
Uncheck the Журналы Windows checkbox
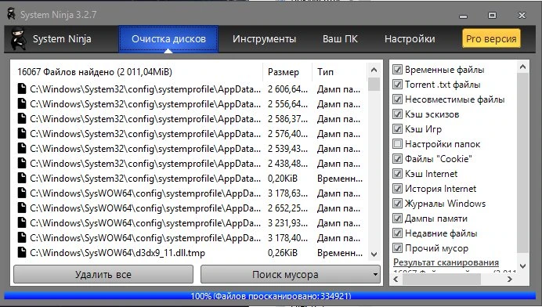coord(398,204)
